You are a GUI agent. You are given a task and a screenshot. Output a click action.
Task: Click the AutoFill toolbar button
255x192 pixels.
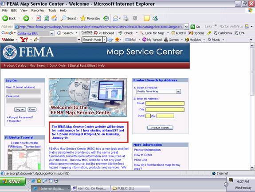pyautogui.click(x=179, y=33)
